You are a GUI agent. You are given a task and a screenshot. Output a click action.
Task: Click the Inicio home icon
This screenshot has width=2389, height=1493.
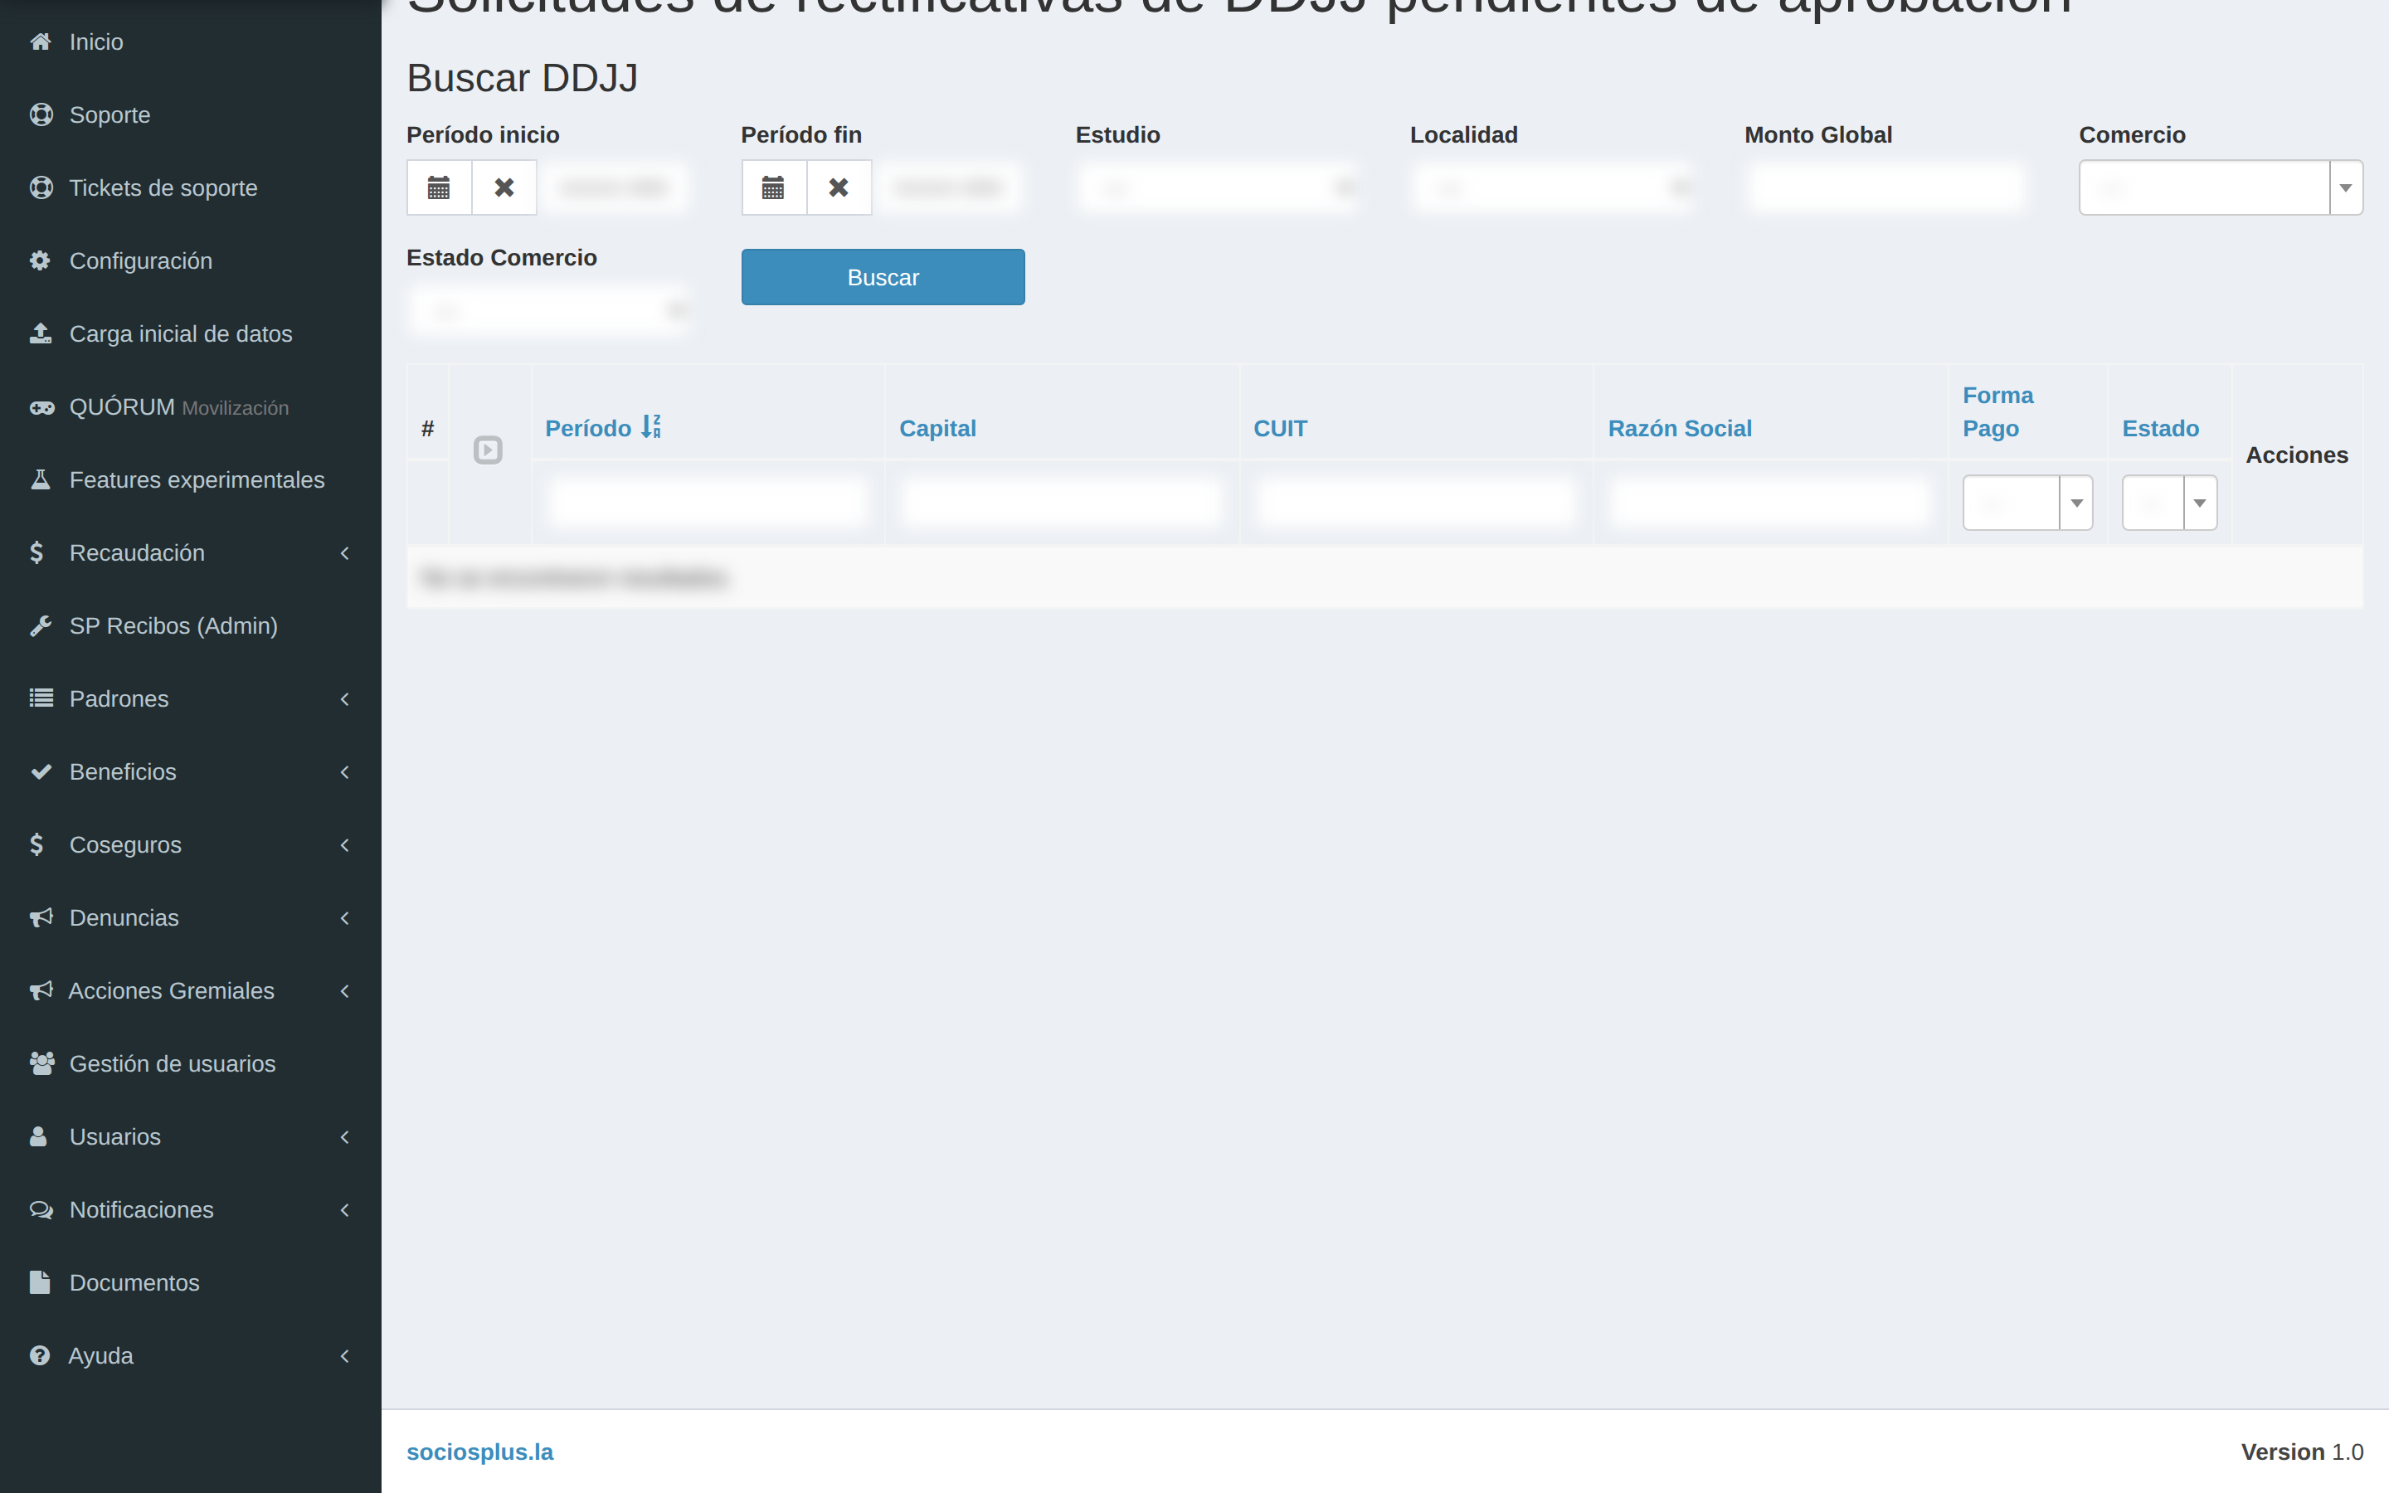pos(41,41)
